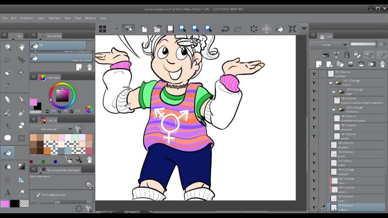Open the CLIP STUDIO launcher dropdown arrow

point(116,29)
